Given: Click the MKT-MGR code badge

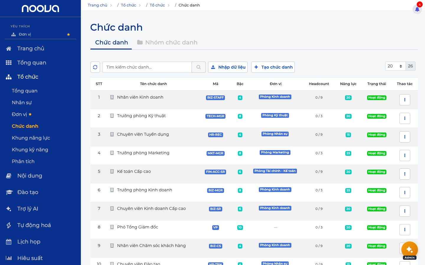Looking at the screenshot, I should tap(215, 153).
